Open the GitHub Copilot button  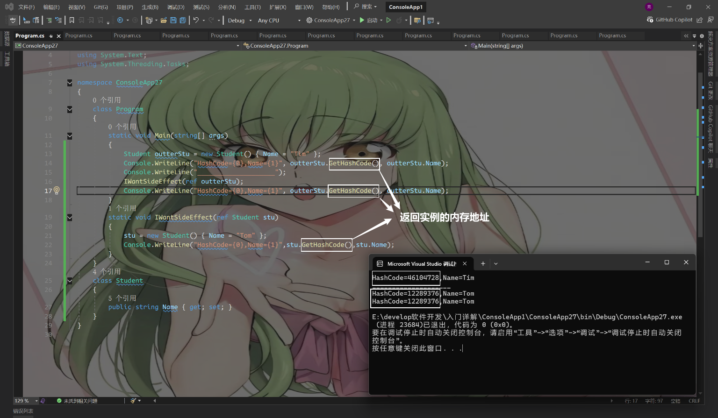click(669, 20)
